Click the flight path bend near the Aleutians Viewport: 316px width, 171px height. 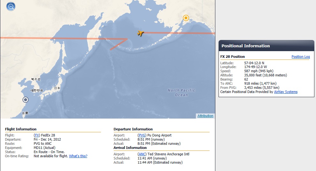tap(127, 39)
